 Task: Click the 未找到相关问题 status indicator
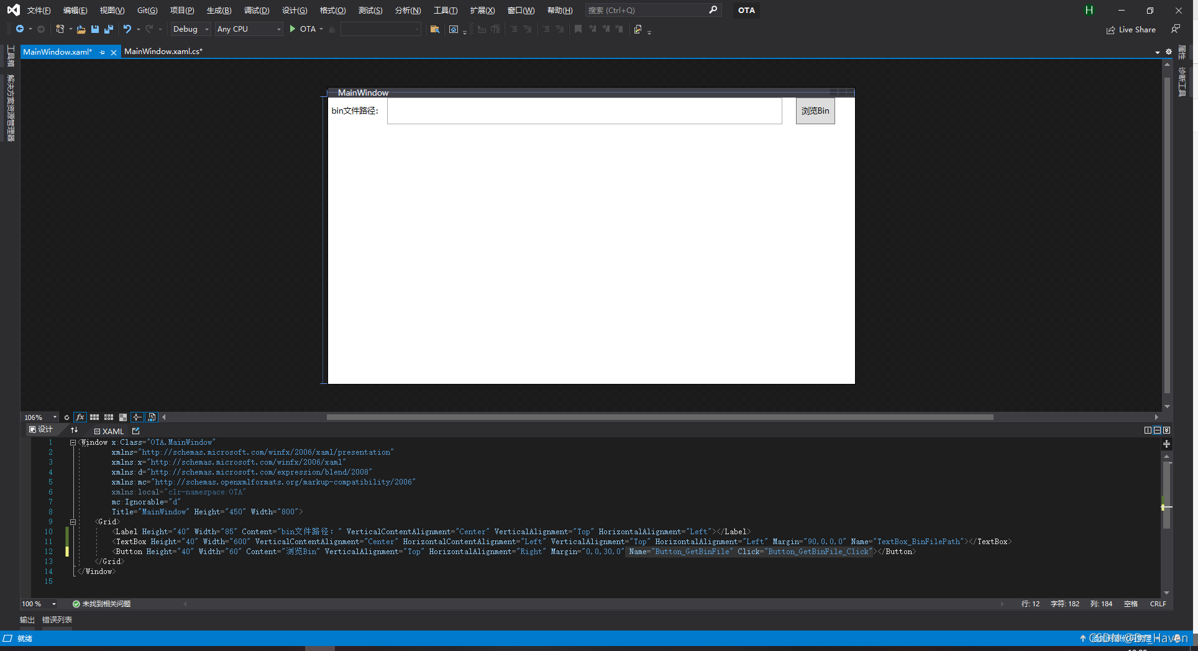click(x=101, y=604)
